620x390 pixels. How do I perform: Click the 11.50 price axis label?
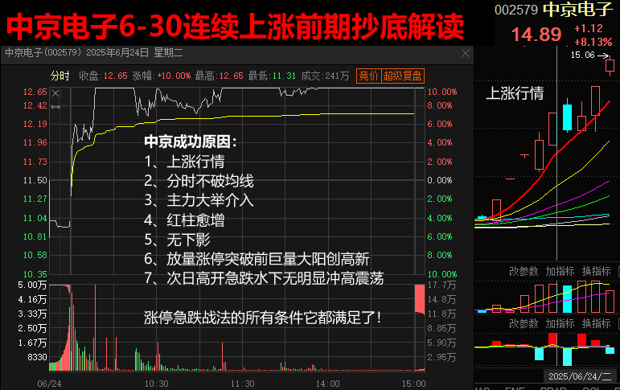pyautogui.click(x=35, y=180)
